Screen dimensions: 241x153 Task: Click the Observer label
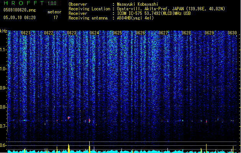(x=78, y=4)
